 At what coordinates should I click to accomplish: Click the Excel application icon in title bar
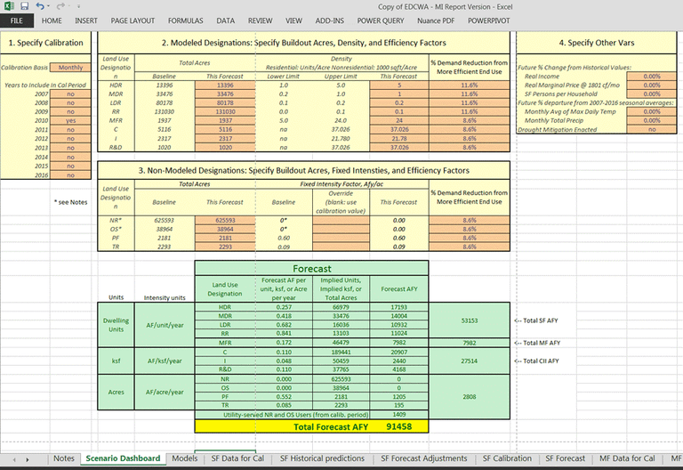(8, 6)
